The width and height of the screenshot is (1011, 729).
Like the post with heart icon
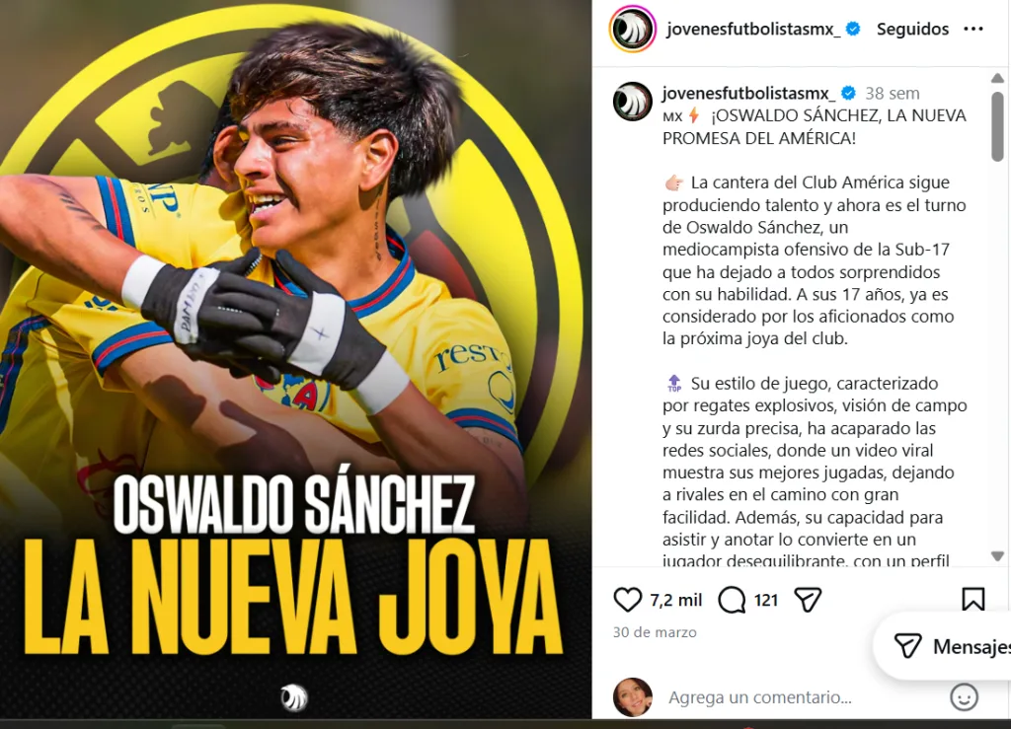pyautogui.click(x=627, y=600)
